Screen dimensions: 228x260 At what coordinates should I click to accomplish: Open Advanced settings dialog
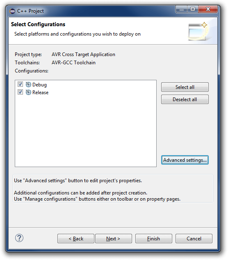point(185,160)
